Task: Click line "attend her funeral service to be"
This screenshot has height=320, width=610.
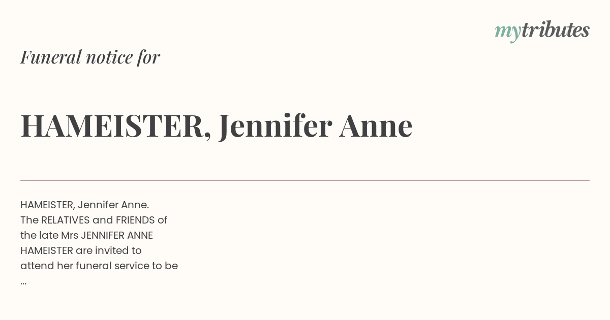Action: [x=99, y=266]
